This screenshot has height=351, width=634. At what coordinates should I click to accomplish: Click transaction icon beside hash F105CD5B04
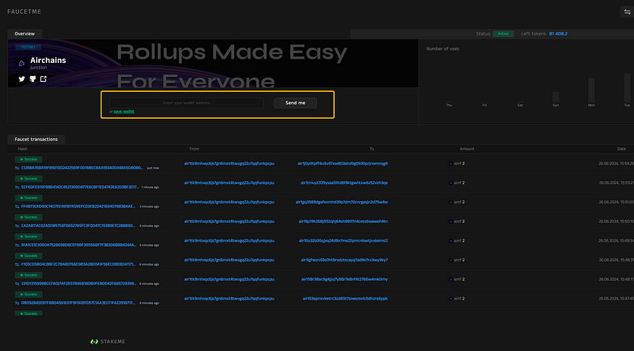[x=17, y=264]
